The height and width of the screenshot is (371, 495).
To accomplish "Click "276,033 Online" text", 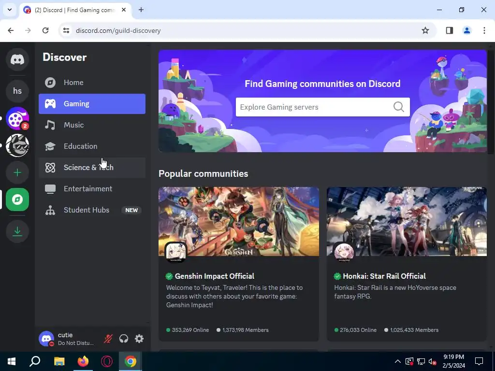I will [358, 330].
